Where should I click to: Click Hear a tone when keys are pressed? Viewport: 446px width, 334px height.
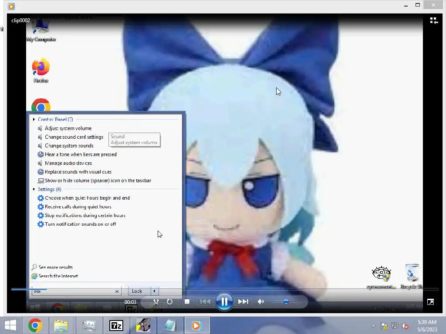click(81, 154)
